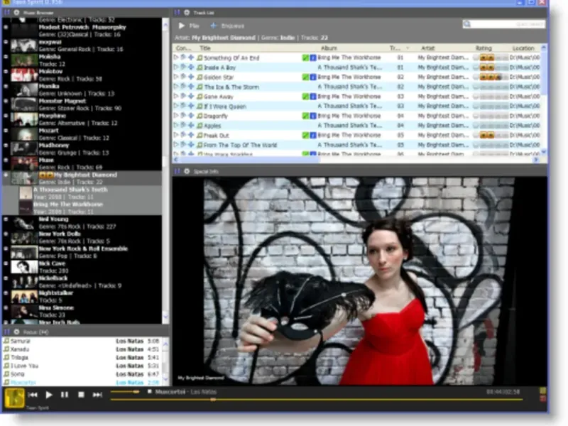568x426 pixels.
Task: Expand the Neil Young artist node
Action: [x=6, y=219]
